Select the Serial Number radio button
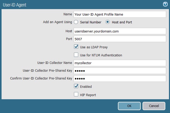 (76, 22)
